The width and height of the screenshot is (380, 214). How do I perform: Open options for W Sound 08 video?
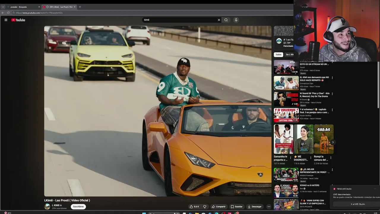(x=332, y=94)
